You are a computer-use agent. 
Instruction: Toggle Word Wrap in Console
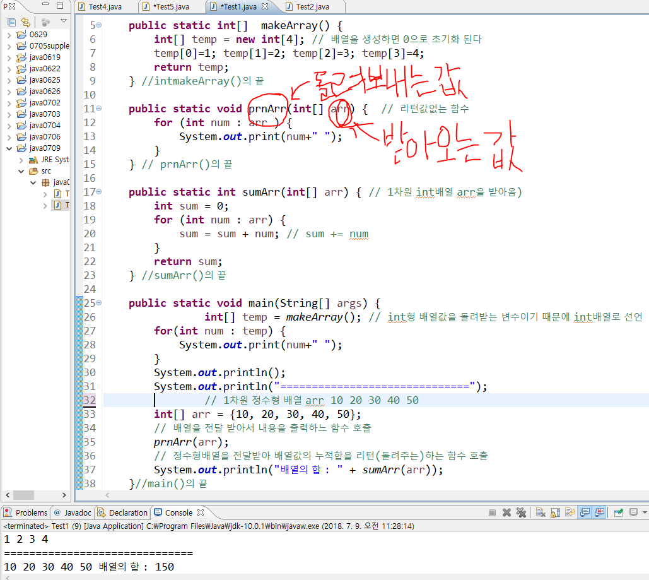pyautogui.click(x=570, y=512)
